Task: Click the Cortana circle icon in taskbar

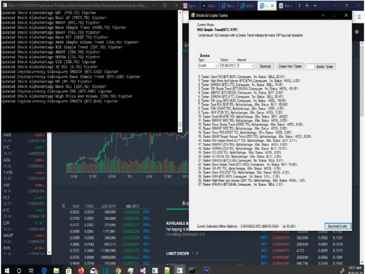Action: pyautogui.click(x=19, y=270)
